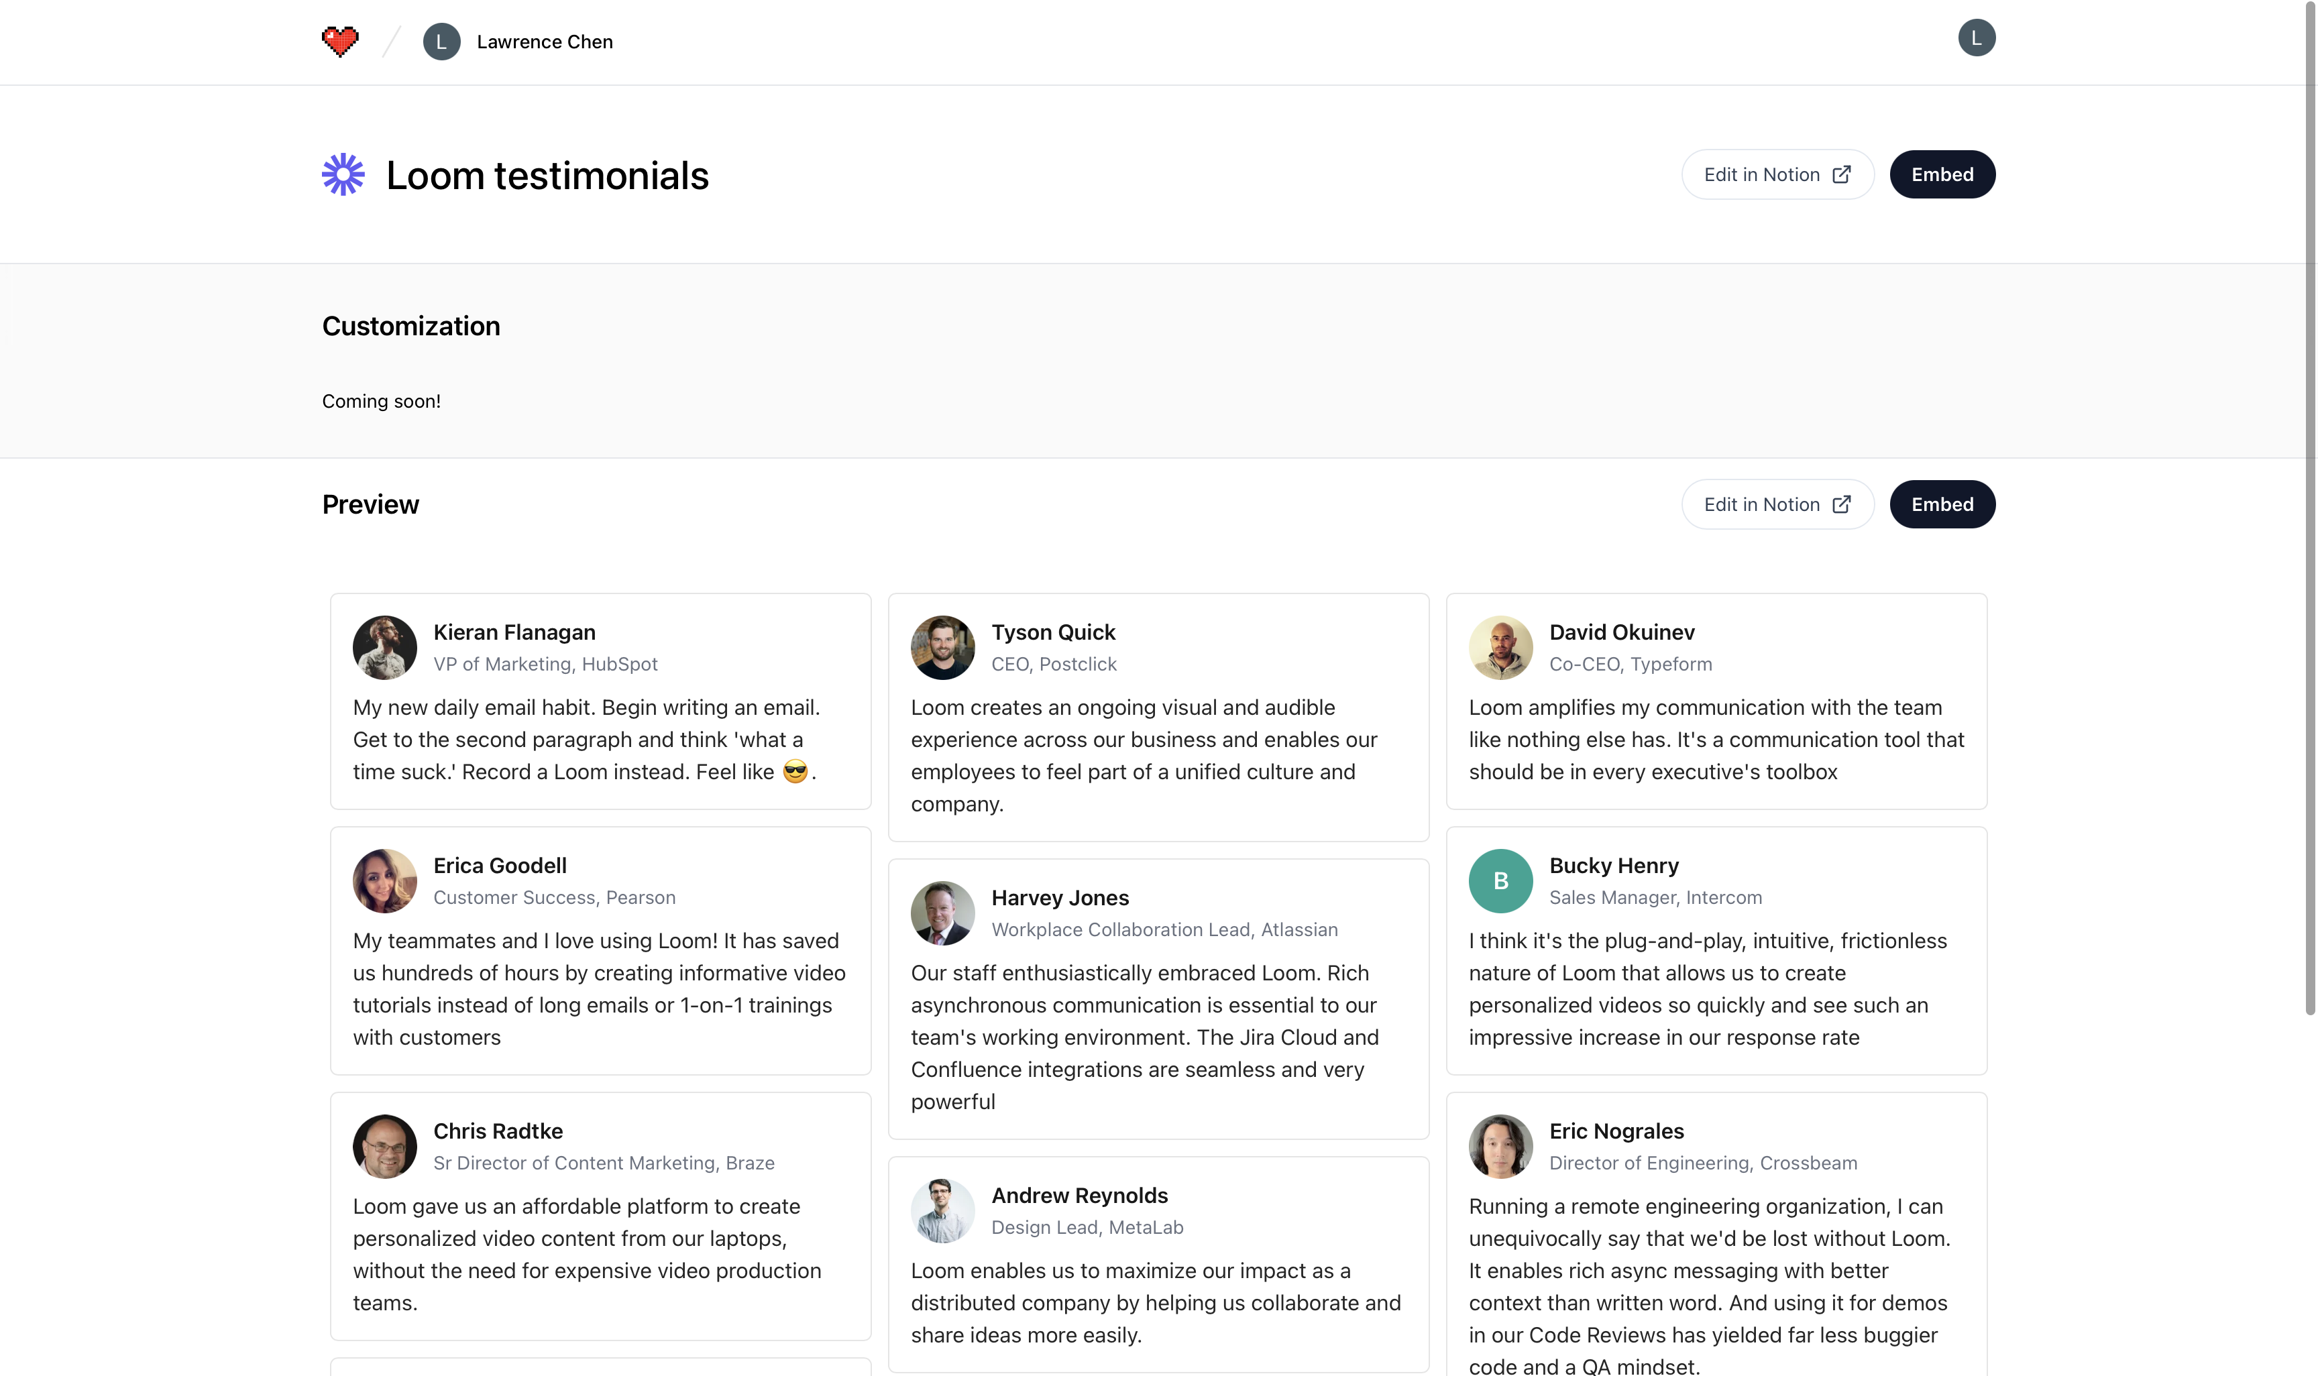Screen dimensions: 2318x1376
Task: Click the name Eric Nograles
Action: pyautogui.click(x=1616, y=1131)
